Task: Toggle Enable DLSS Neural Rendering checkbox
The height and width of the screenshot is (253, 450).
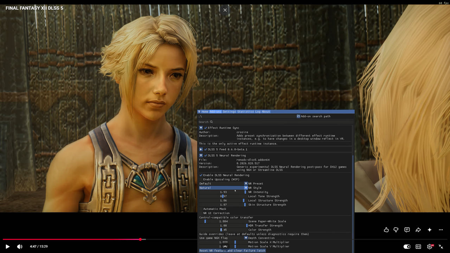Action: pyautogui.click(x=201, y=175)
